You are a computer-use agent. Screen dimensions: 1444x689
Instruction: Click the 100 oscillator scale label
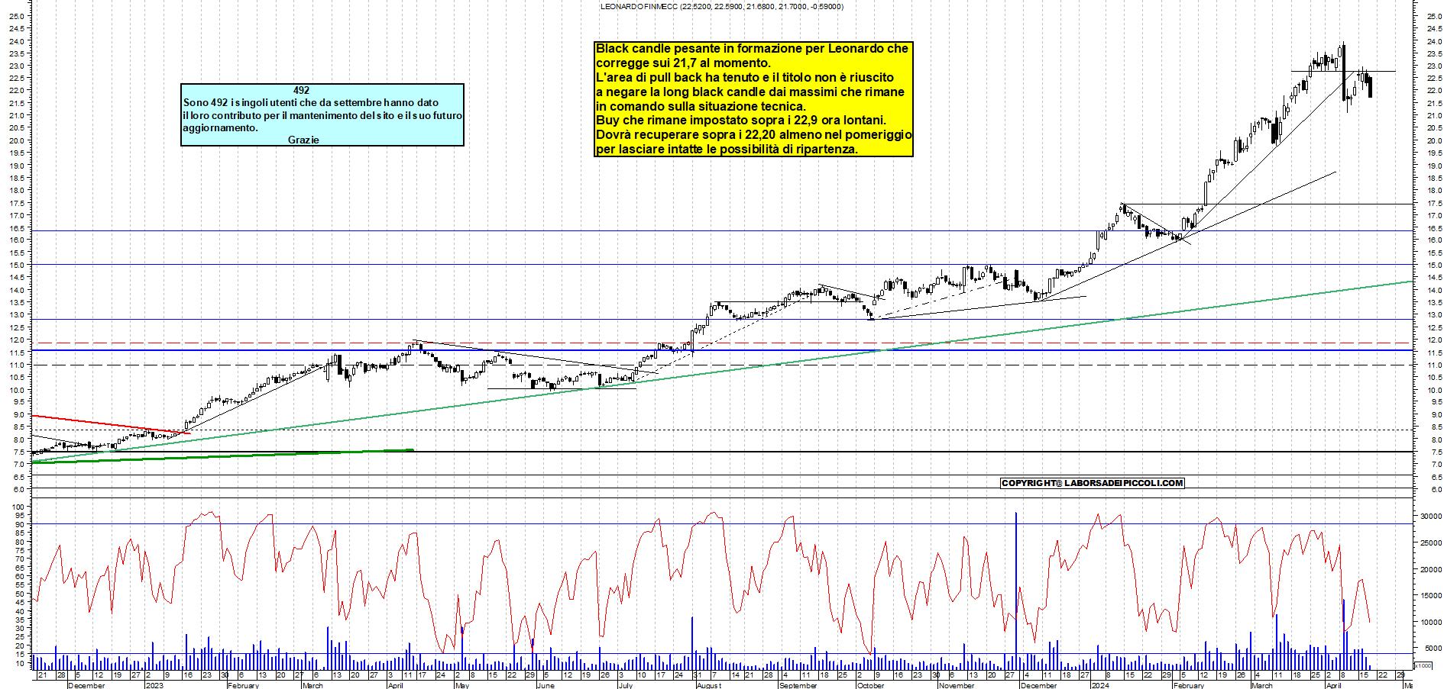coord(19,507)
